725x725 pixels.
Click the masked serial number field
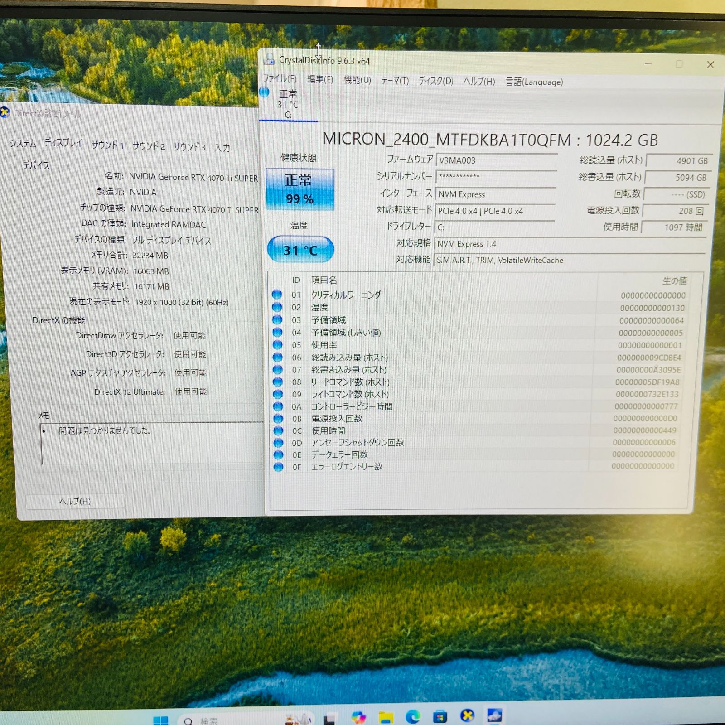pos(496,177)
